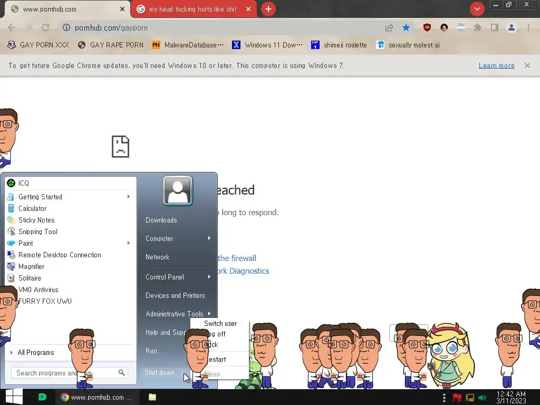This screenshot has height=405, width=540.
Task: Start Solitaire from Start menu
Action: coord(71,278)
